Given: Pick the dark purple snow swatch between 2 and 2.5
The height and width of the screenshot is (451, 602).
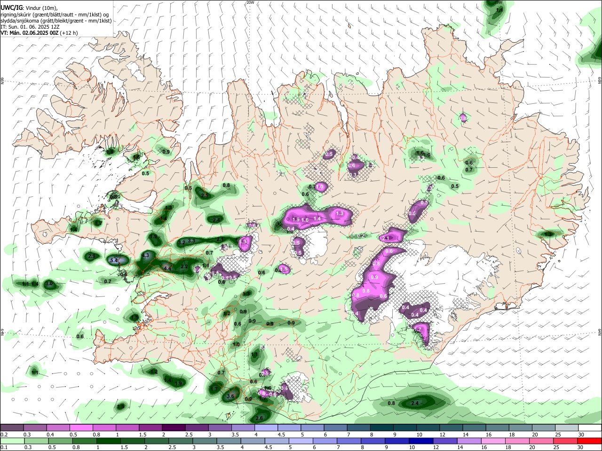Looking at the screenshot, I should coord(173,428).
